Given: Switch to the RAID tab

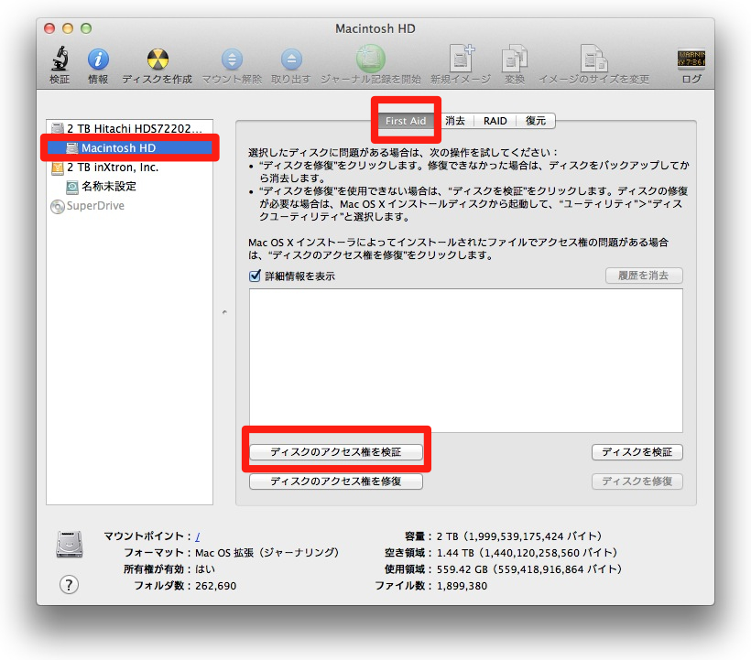Looking at the screenshot, I should point(495,121).
